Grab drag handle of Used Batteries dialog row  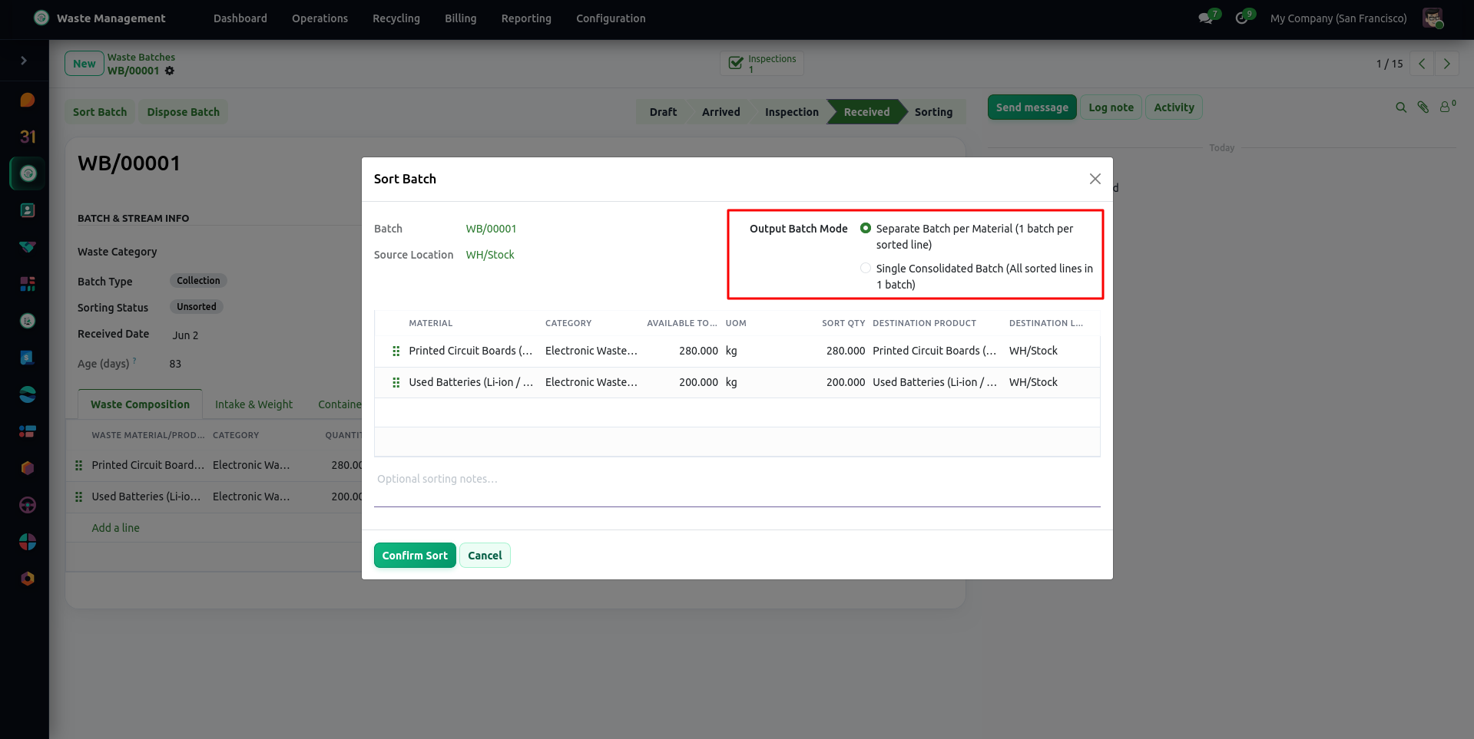coord(396,382)
